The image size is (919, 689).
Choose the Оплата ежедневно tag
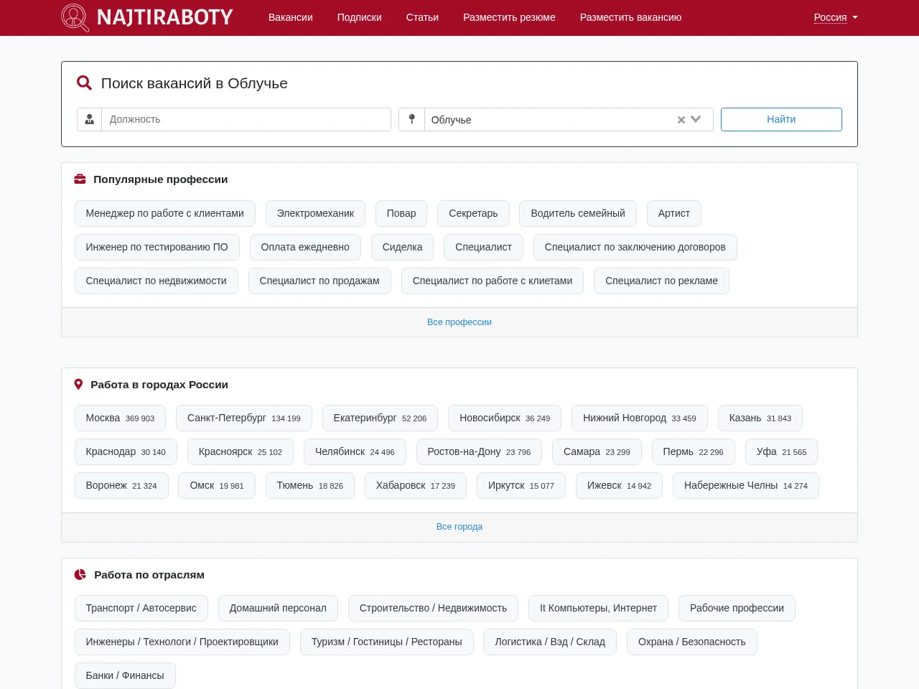(x=305, y=247)
